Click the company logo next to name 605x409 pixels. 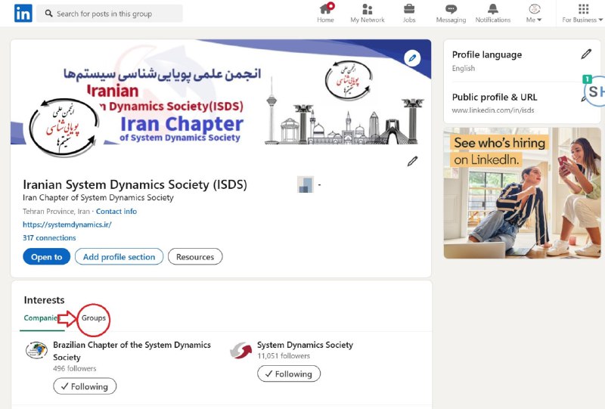click(306, 184)
